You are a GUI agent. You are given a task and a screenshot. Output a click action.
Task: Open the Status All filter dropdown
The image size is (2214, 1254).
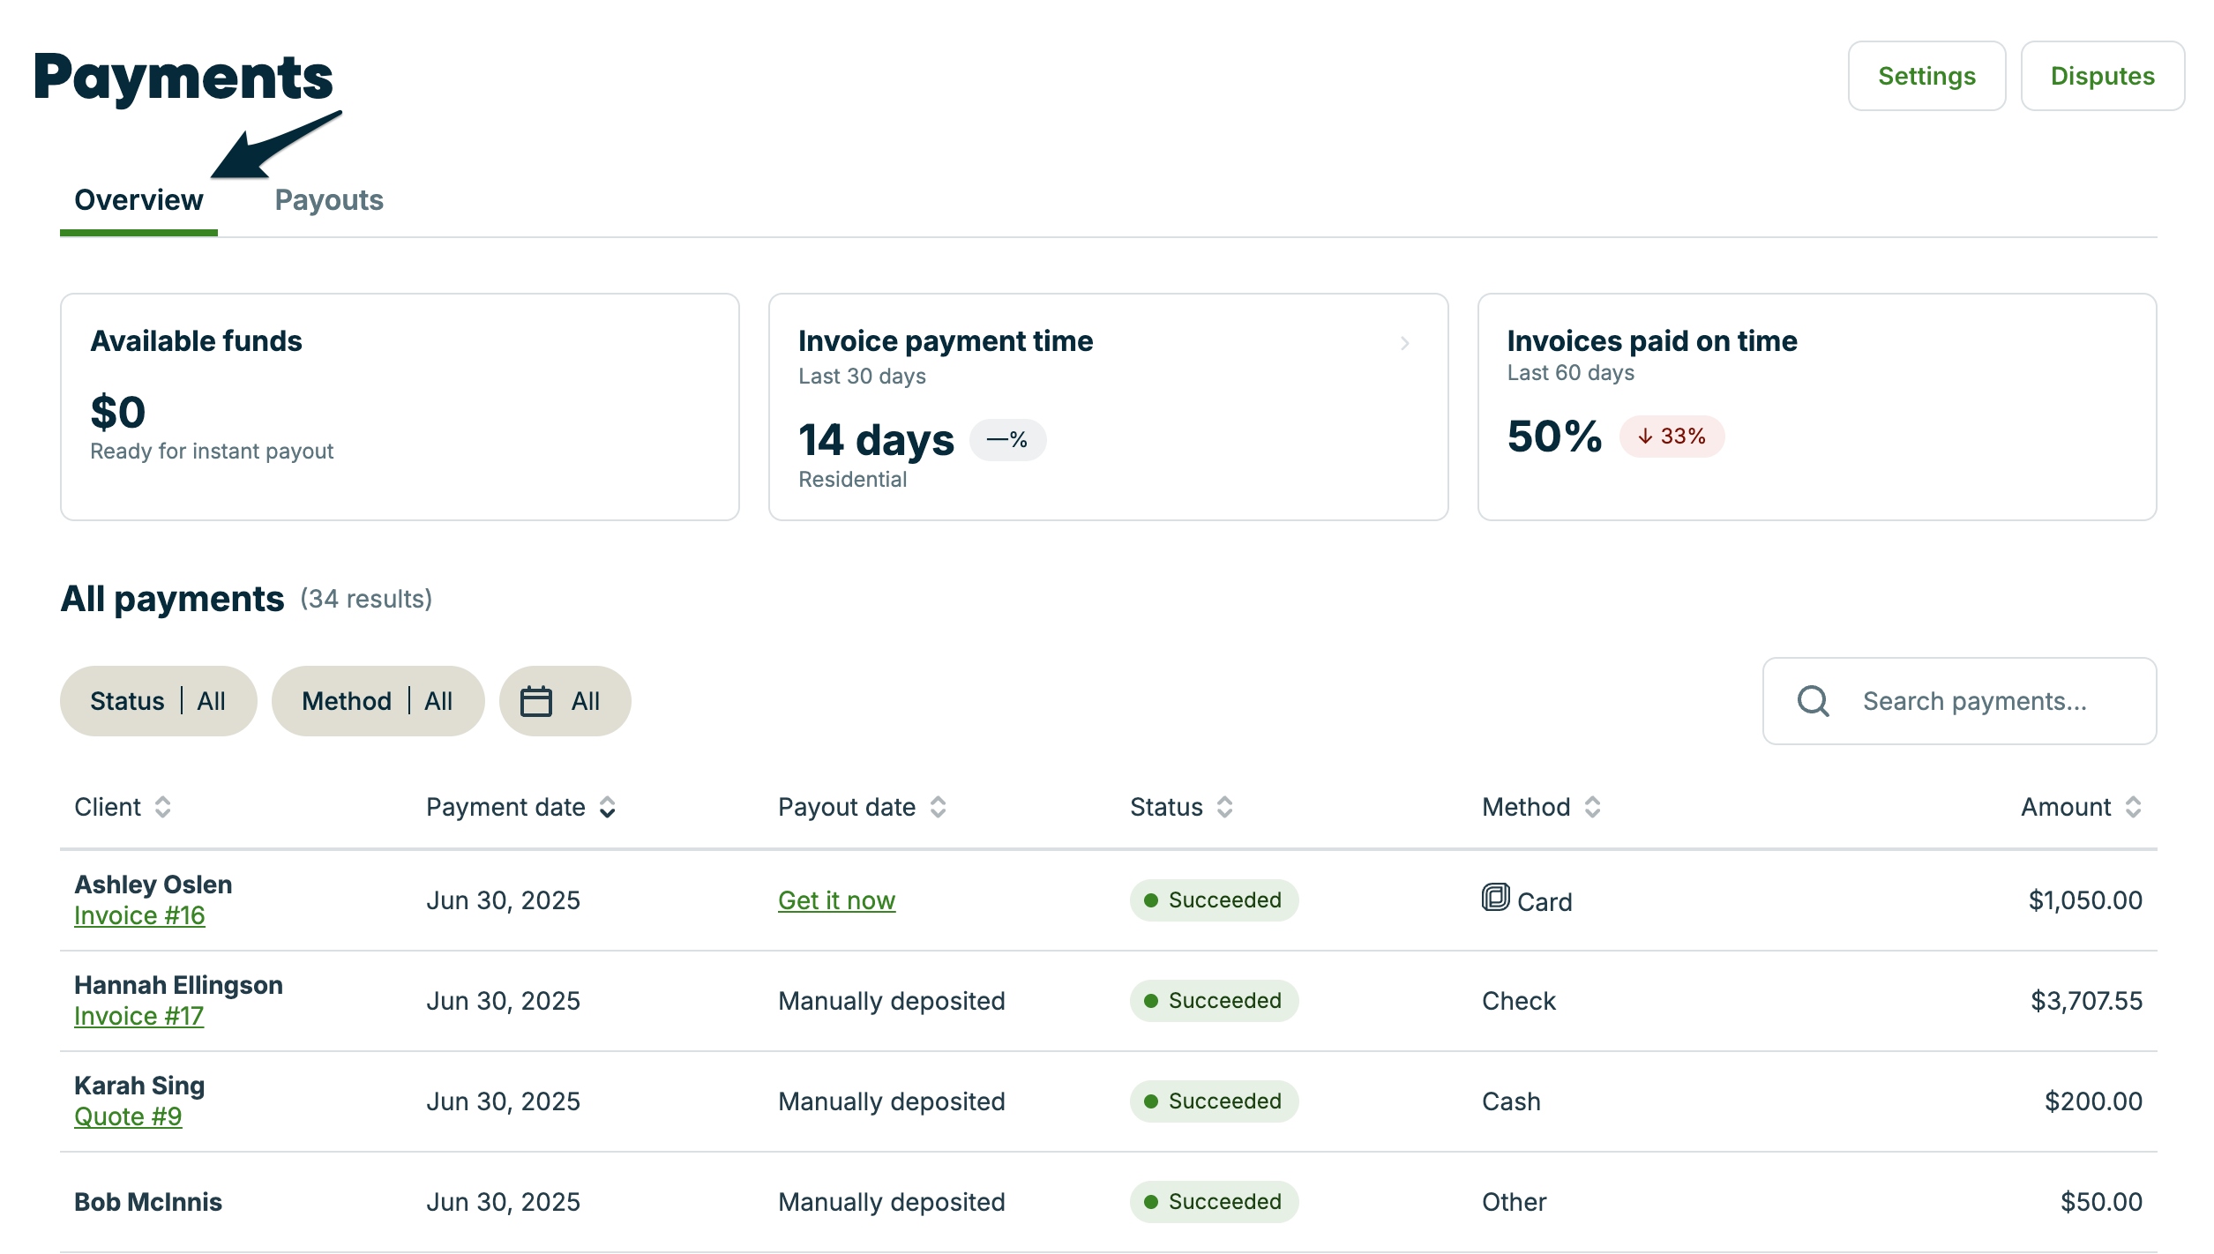(x=158, y=701)
